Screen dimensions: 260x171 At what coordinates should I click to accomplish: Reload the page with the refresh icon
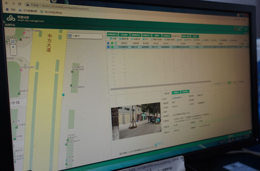pyautogui.click(x=20, y=4)
